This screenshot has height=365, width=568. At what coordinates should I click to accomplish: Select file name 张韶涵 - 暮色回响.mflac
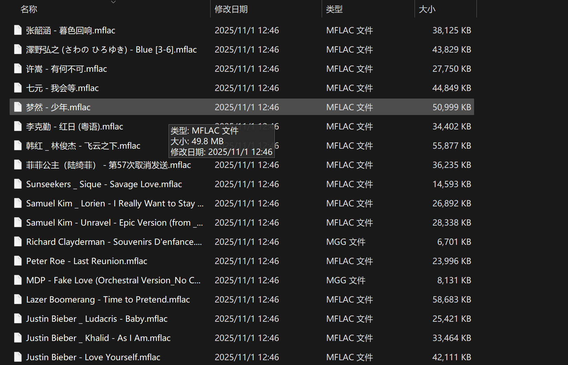pyautogui.click(x=71, y=30)
